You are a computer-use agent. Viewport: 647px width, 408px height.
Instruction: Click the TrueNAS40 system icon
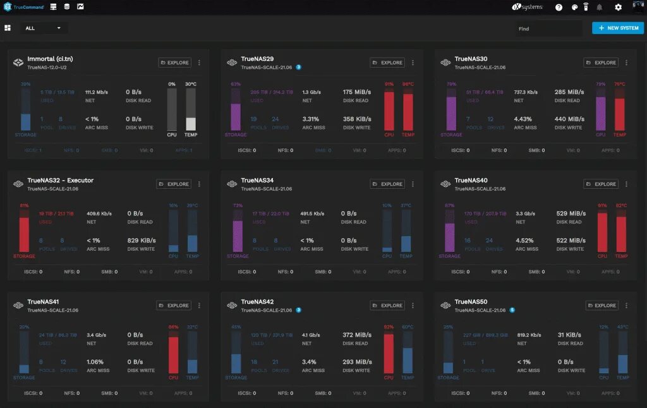point(445,184)
